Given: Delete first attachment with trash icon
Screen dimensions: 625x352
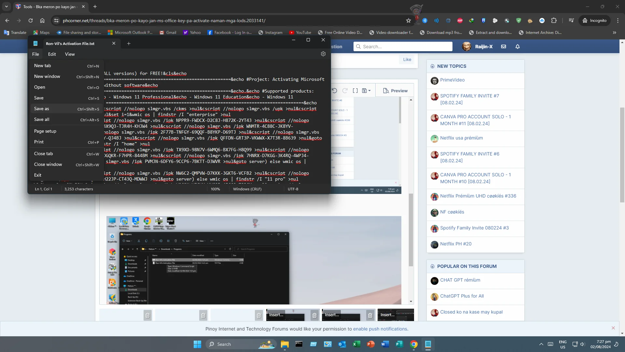Looking at the screenshot, I should [x=147, y=315].
